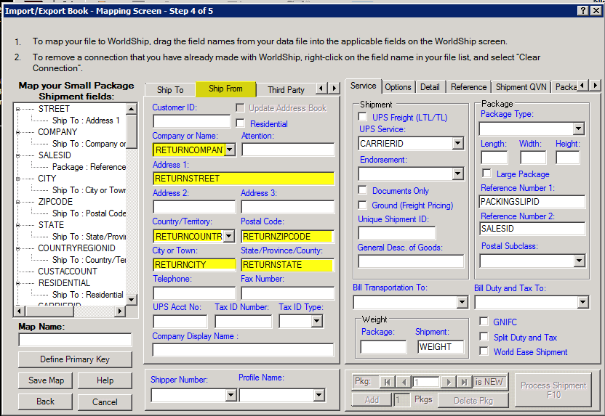Expand the Package Type dropdown
This screenshot has width=605, height=416.
pyautogui.click(x=578, y=129)
